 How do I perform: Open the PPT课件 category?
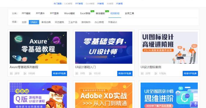(40, 14)
